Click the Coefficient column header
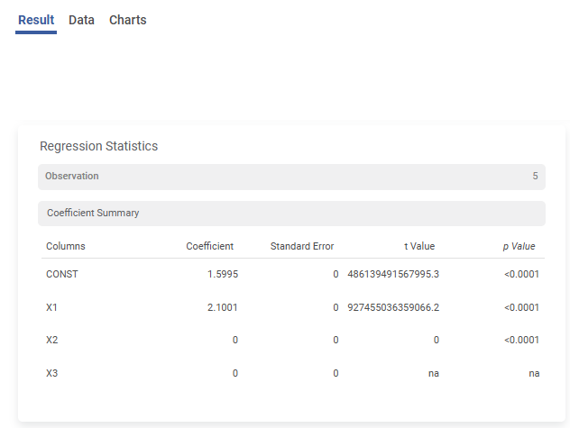 tap(209, 246)
